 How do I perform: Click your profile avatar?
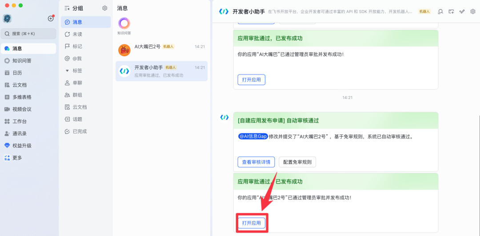(8, 19)
